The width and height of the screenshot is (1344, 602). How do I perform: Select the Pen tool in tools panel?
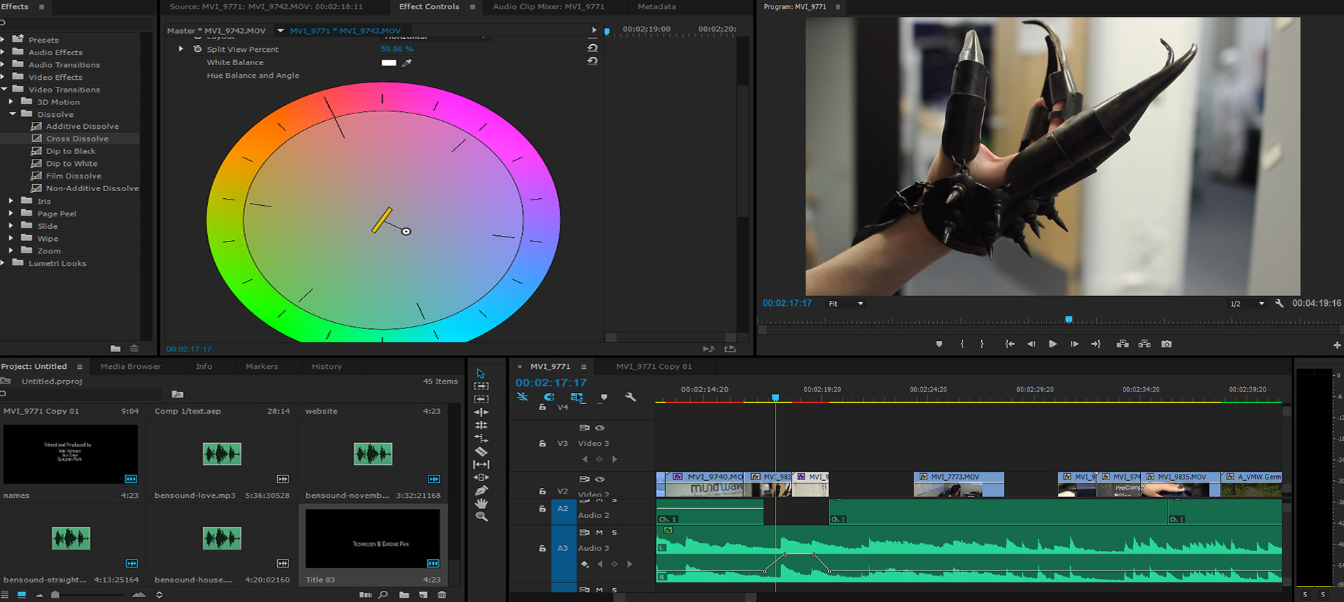point(481,491)
